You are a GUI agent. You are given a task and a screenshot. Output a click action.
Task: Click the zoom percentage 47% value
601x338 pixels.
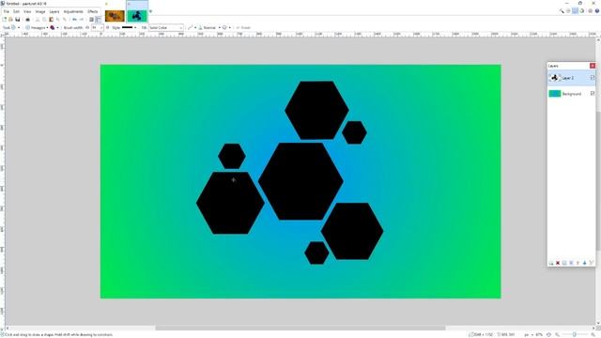coord(539,334)
